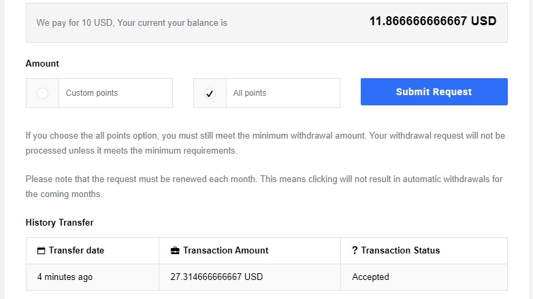The height and width of the screenshot is (299, 533).
Task: Submit the withdrawal request
Action: coord(434,92)
